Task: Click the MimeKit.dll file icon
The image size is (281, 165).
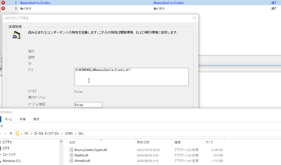Action: pyautogui.click(x=72, y=161)
